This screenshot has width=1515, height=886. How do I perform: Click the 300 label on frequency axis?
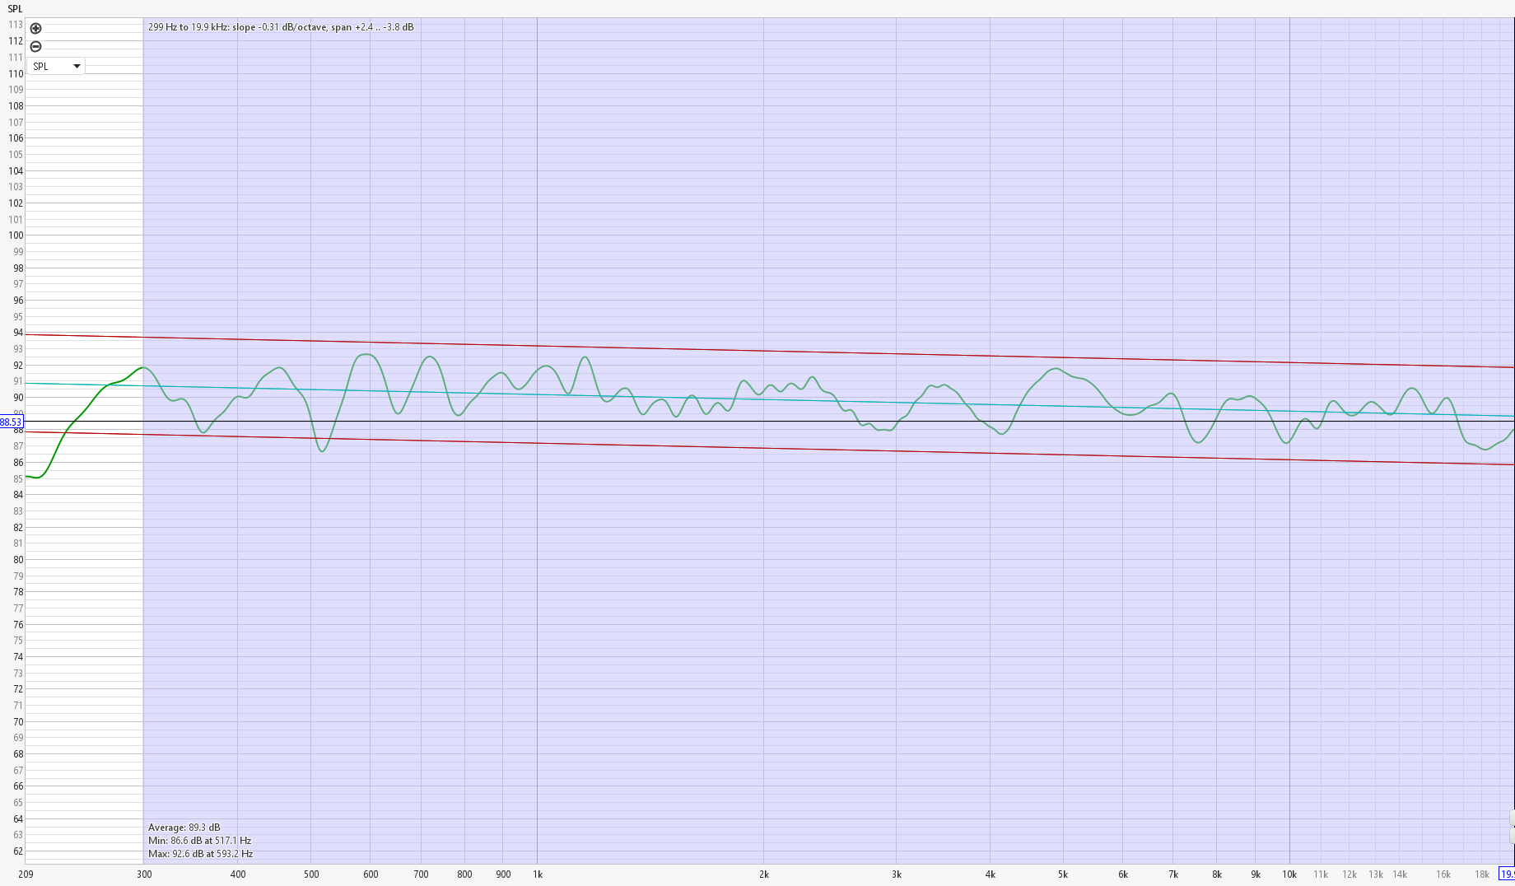[x=144, y=874]
